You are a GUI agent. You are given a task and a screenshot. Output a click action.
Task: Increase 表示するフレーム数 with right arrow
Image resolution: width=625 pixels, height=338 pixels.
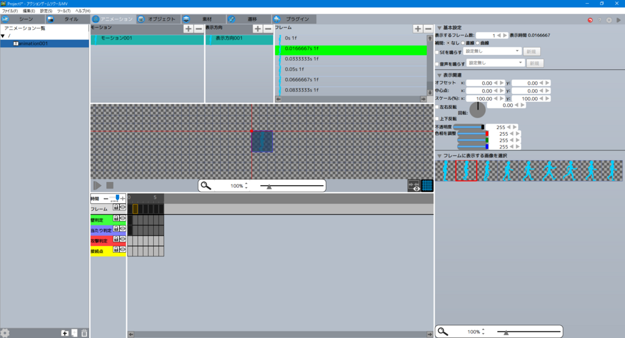pos(505,35)
